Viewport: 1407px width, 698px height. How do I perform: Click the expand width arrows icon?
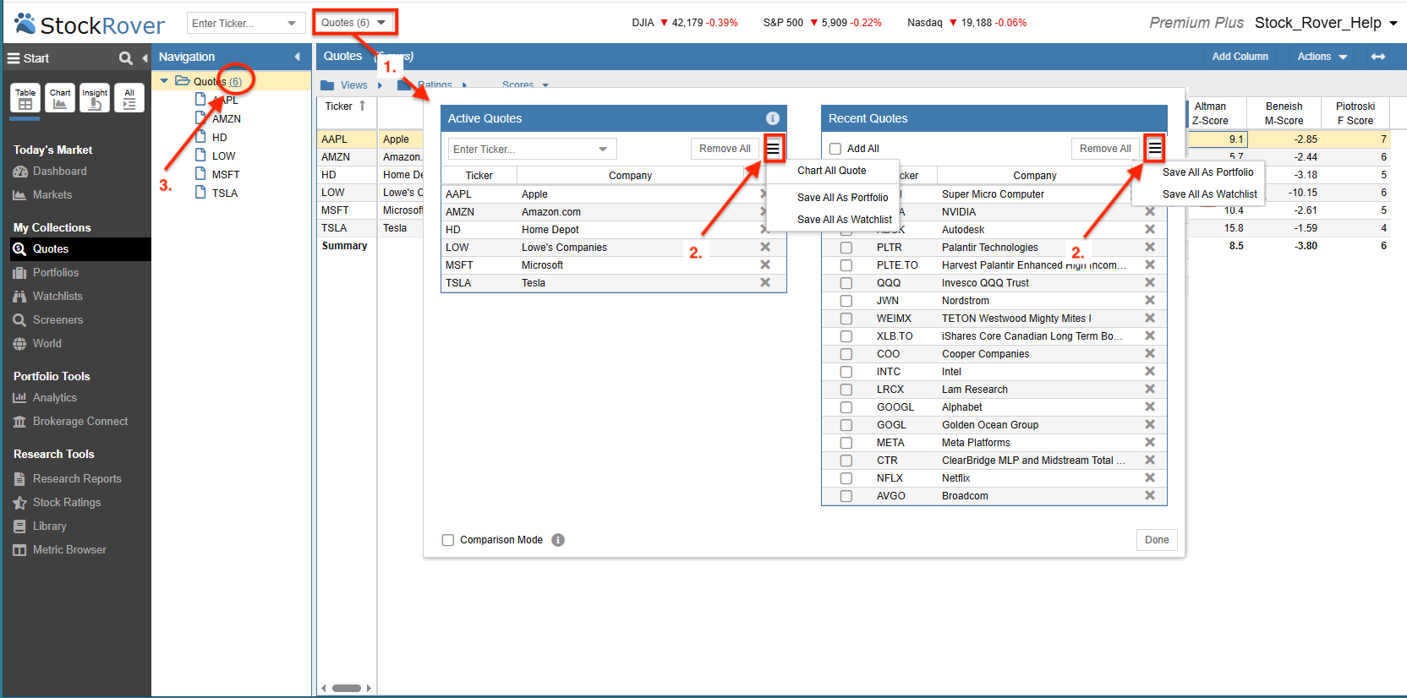tap(1378, 57)
